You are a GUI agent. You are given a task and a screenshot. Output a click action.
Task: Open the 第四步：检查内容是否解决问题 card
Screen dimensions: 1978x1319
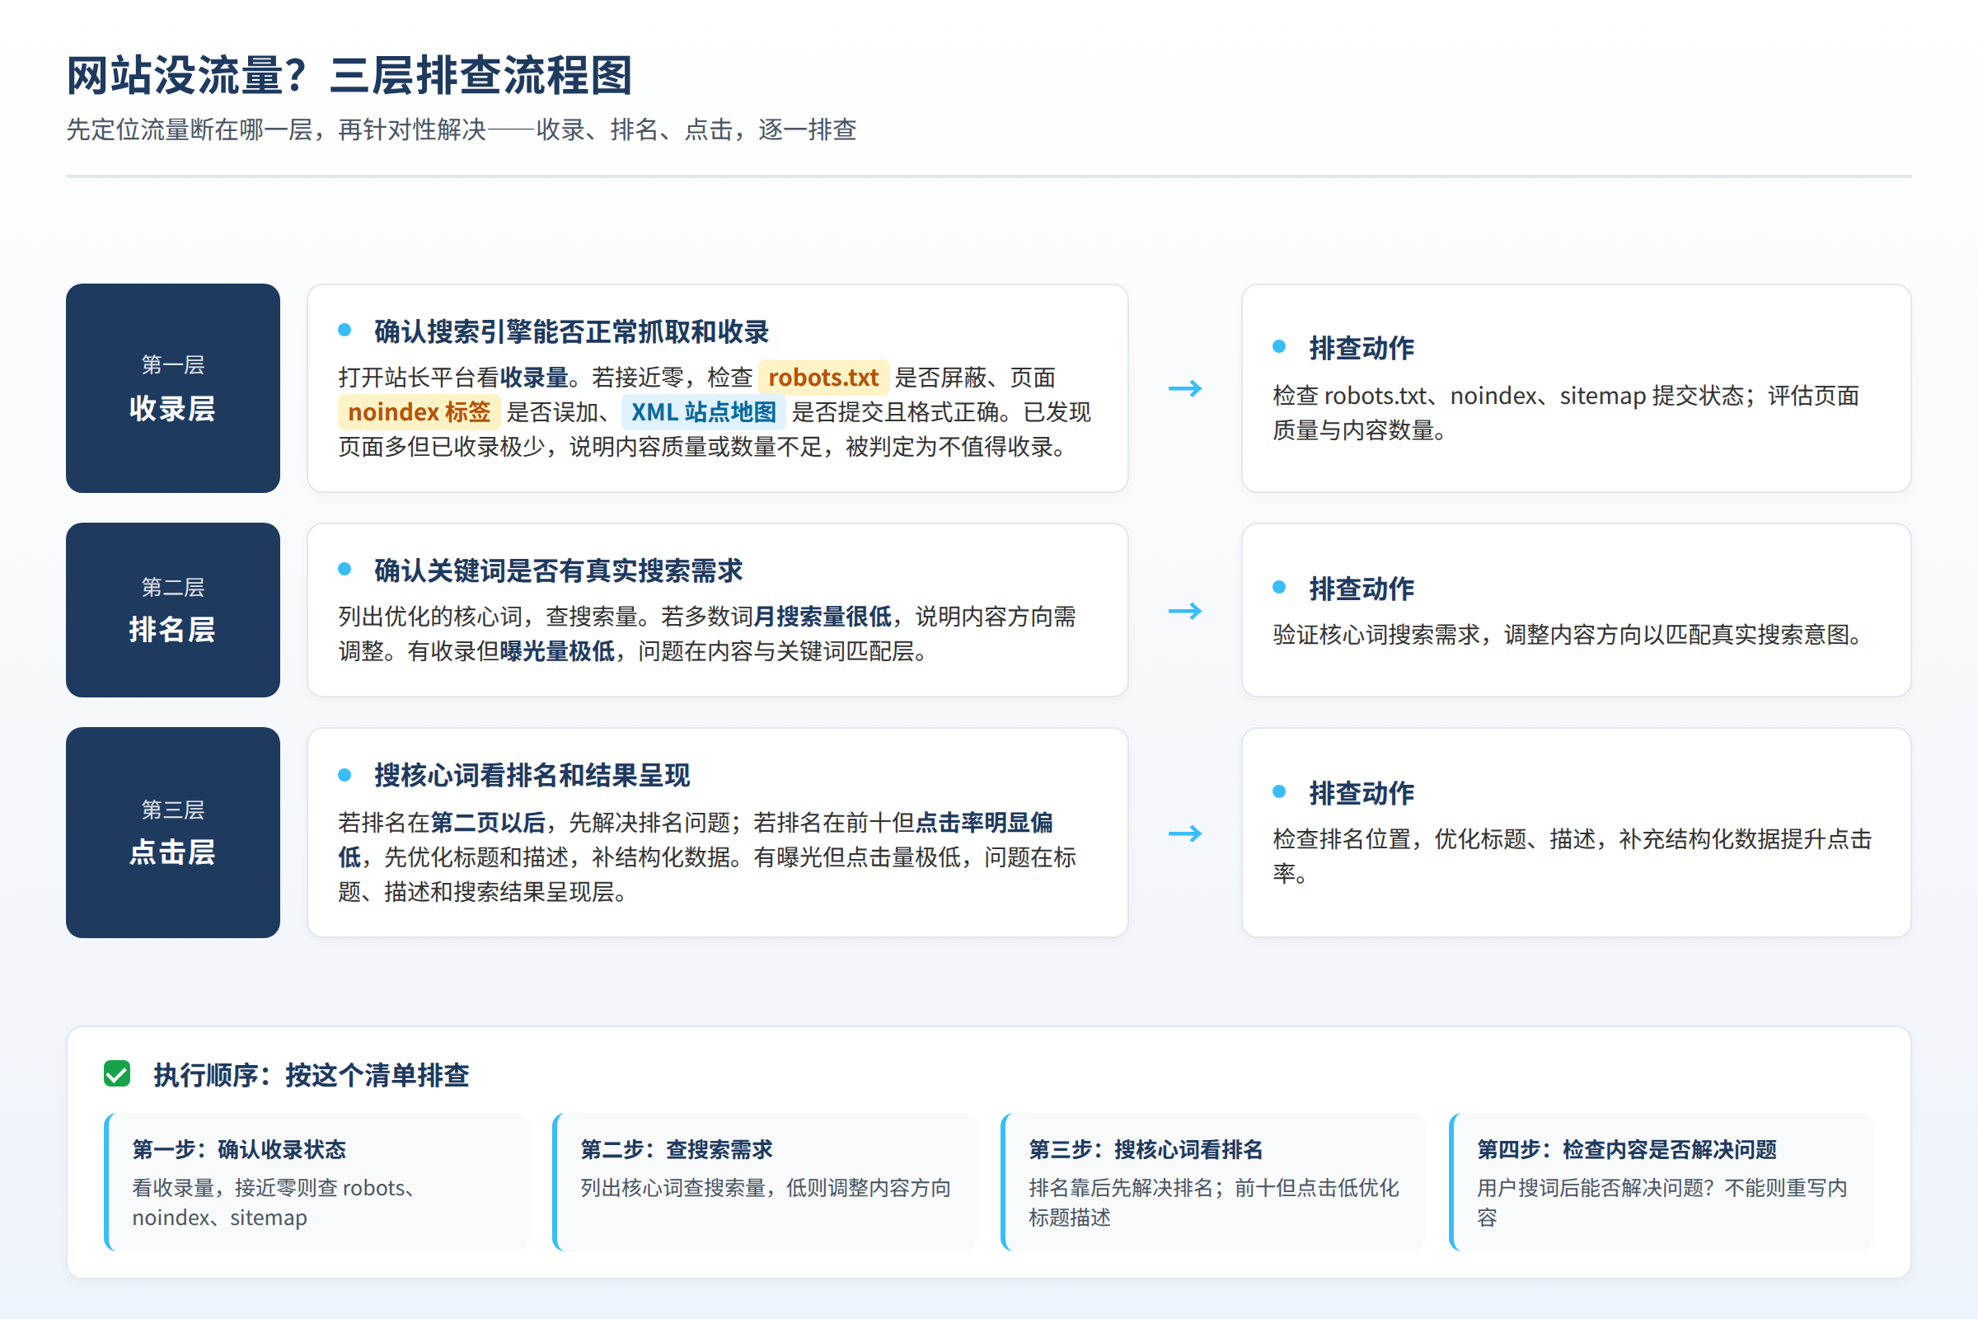[x=1662, y=1182]
